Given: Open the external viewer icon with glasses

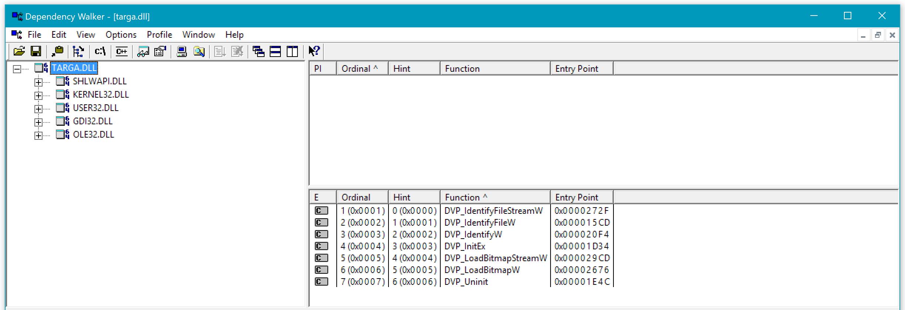Looking at the screenshot, I should tap(143, 51).
